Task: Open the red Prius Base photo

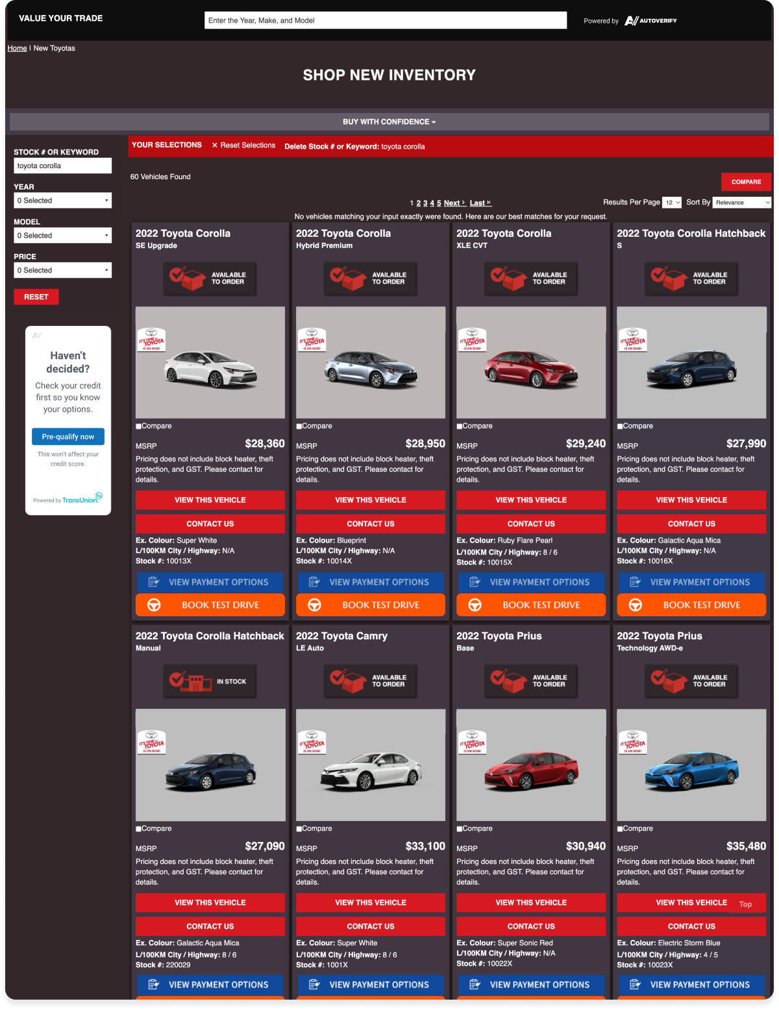Action: [531, 765]
